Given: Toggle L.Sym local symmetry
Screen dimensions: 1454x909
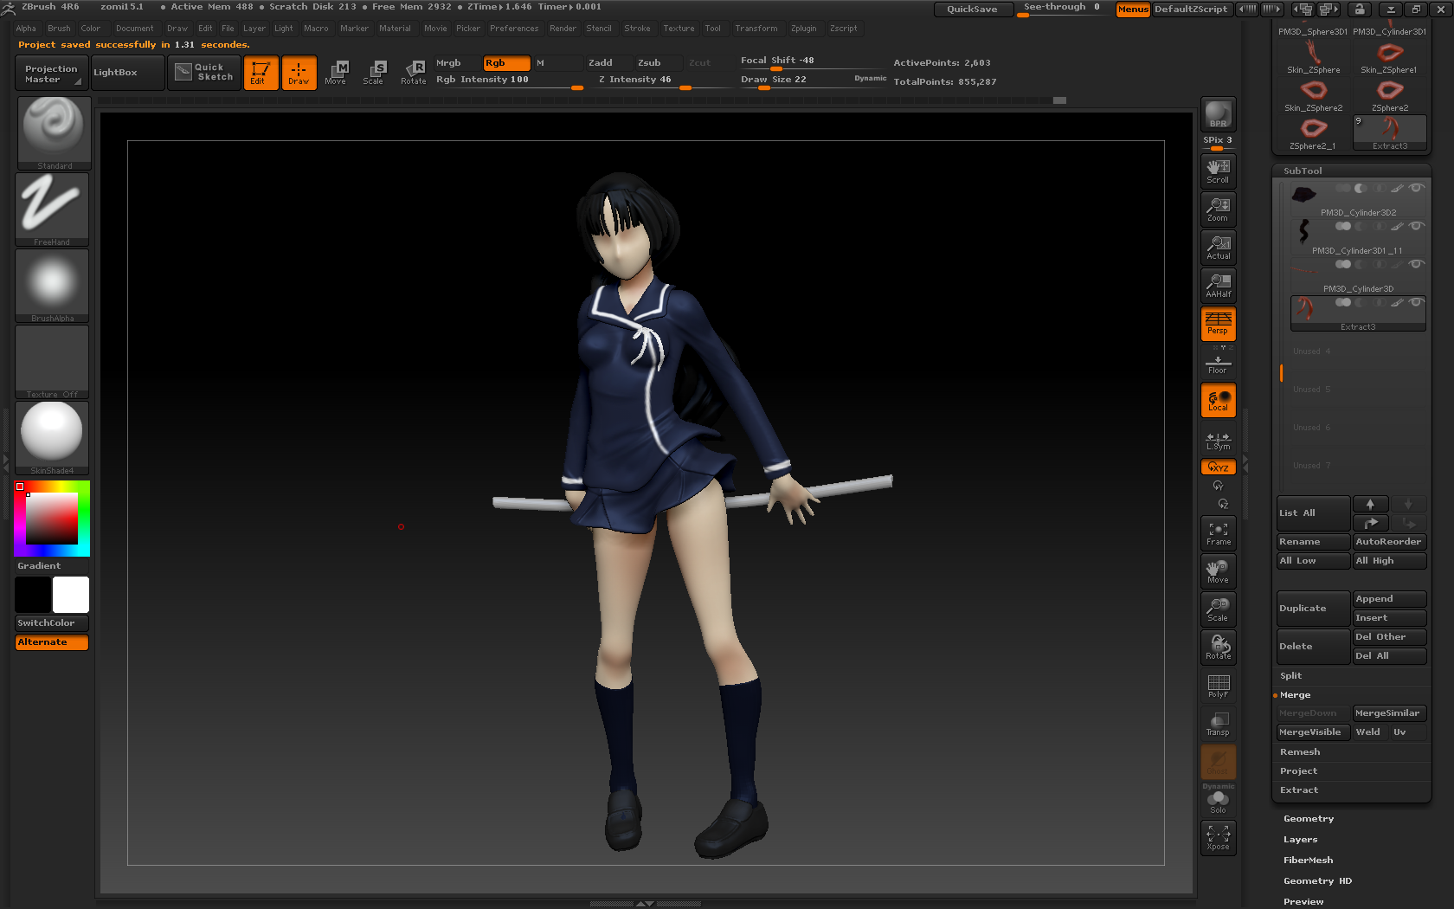Looking at the screenshot, I should [1218, 441].
